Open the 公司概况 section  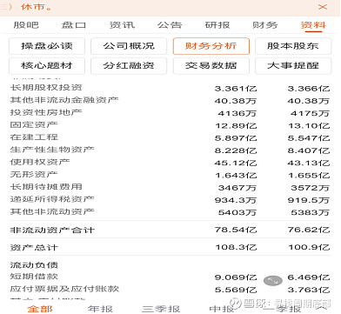[x=129, y=46]
